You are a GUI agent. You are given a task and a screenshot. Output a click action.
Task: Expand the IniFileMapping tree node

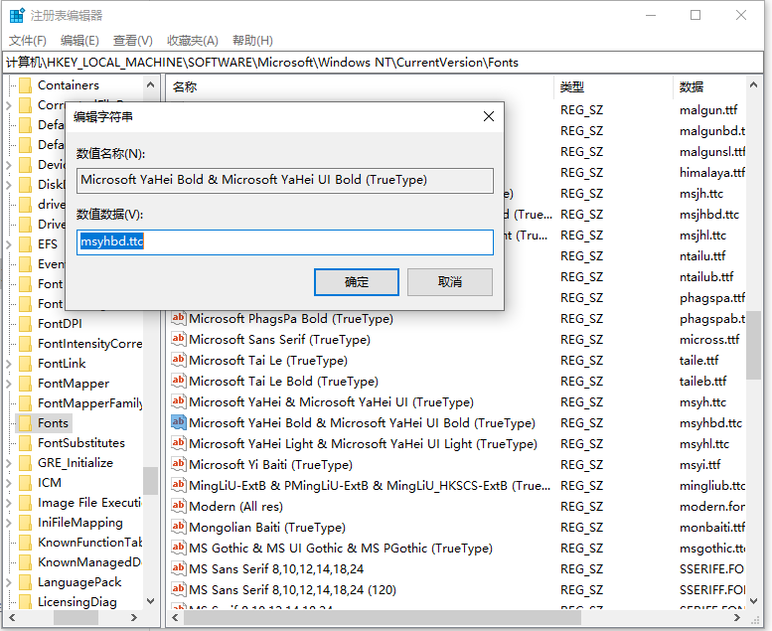(x=9, y=523)
